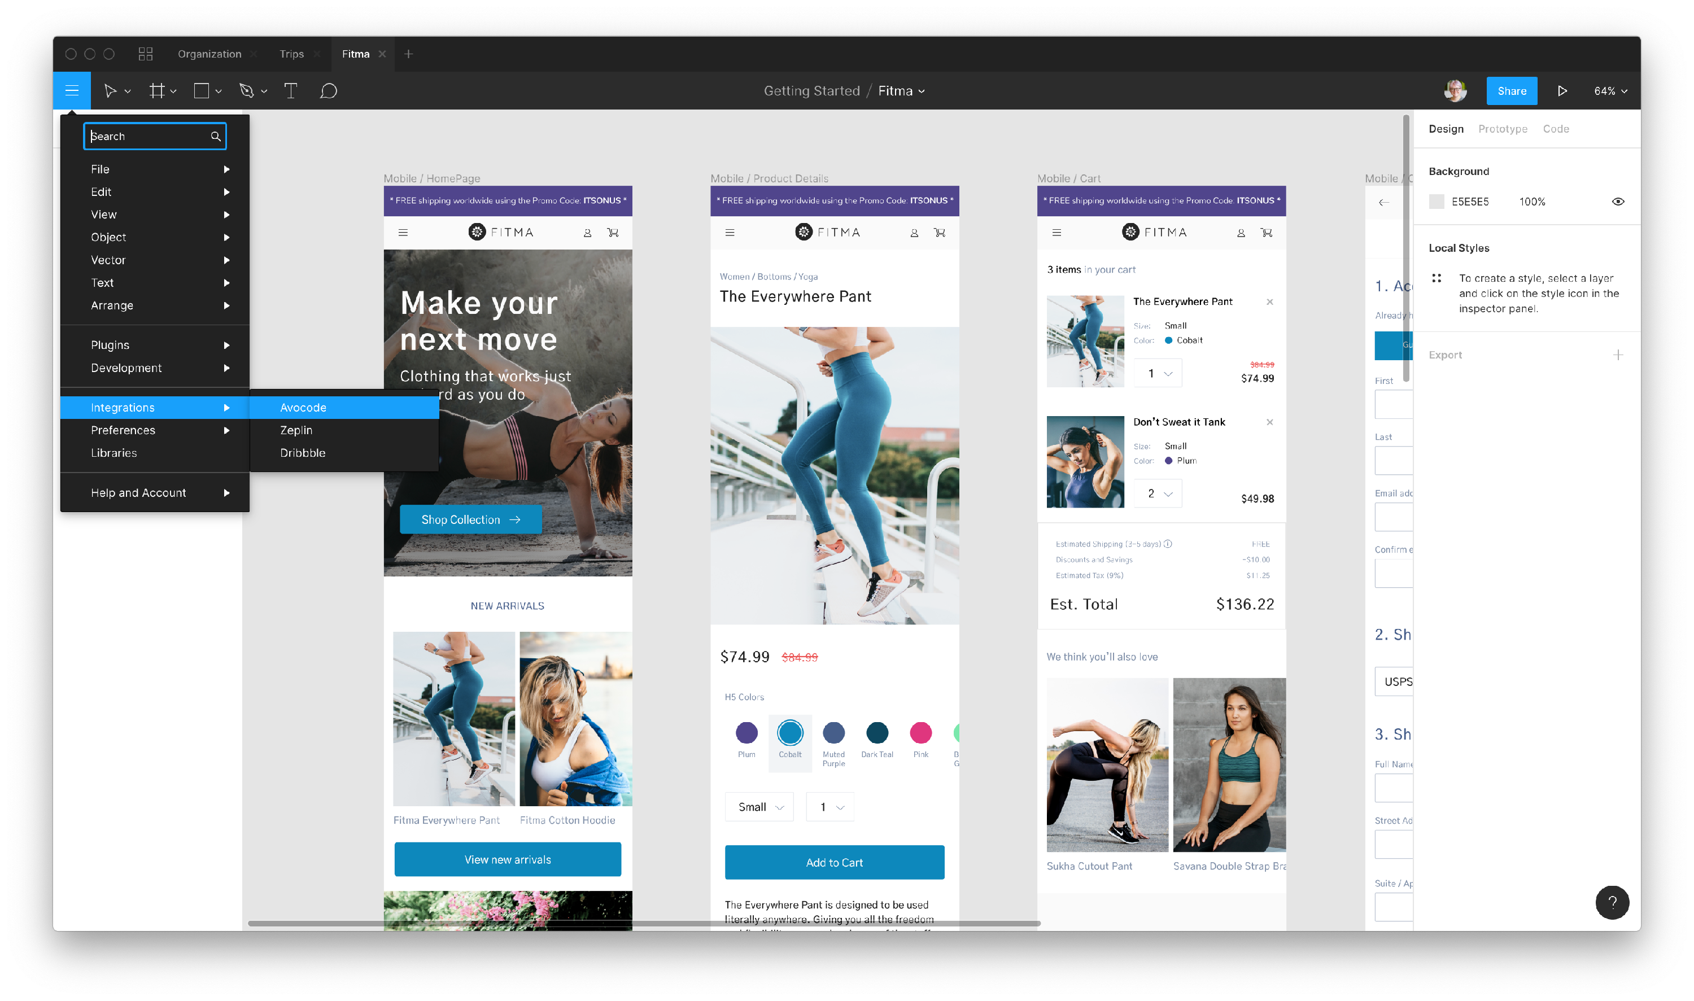Open quantity dropdown for The Everywhere Pant in cart
The width and height of the screenshot is (1694, 1001).
[1158, 373]
